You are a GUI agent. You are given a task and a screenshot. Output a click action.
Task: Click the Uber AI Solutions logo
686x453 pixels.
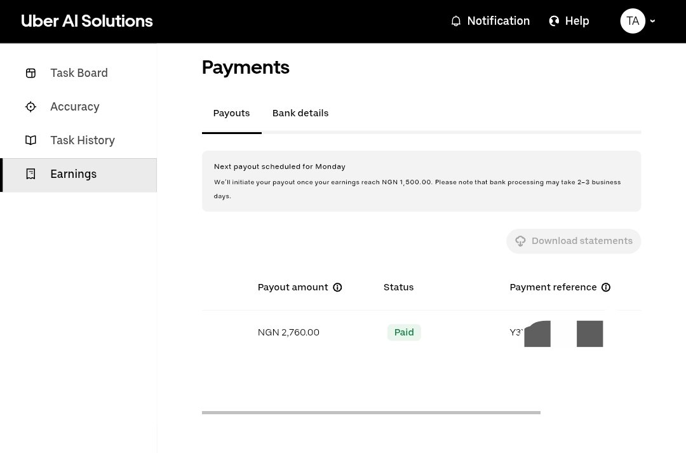86,21
